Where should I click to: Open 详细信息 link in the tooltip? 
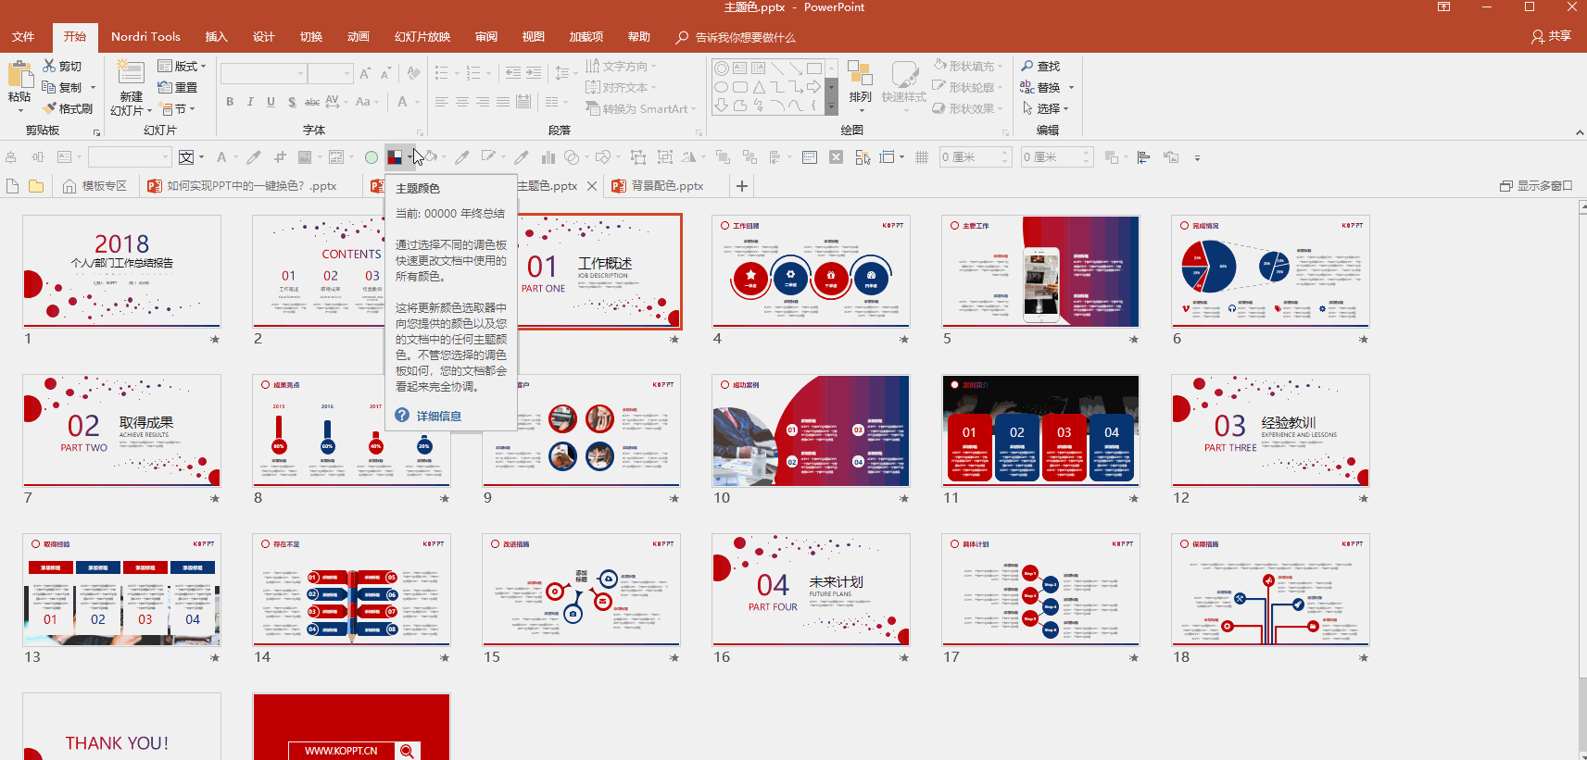pyautogui.click(x=439, y=417)
